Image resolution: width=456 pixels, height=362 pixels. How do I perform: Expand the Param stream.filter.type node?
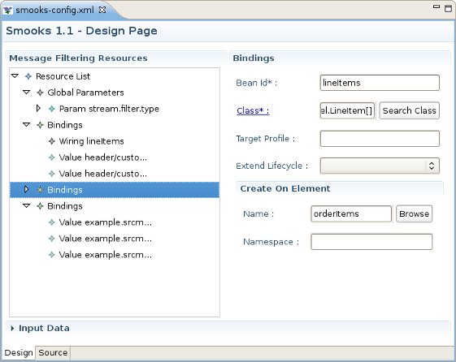(38, 109)
